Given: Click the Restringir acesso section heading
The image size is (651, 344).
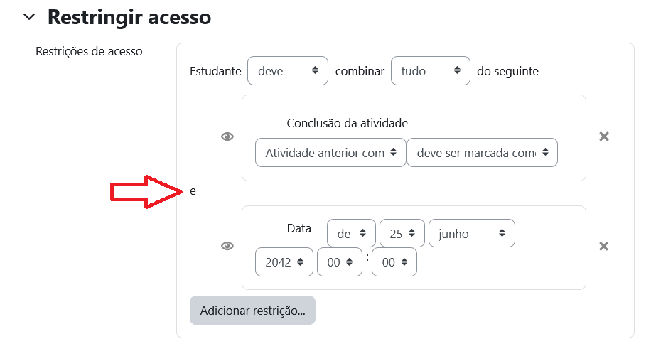Looking at the screenshot, I should 129,17.
